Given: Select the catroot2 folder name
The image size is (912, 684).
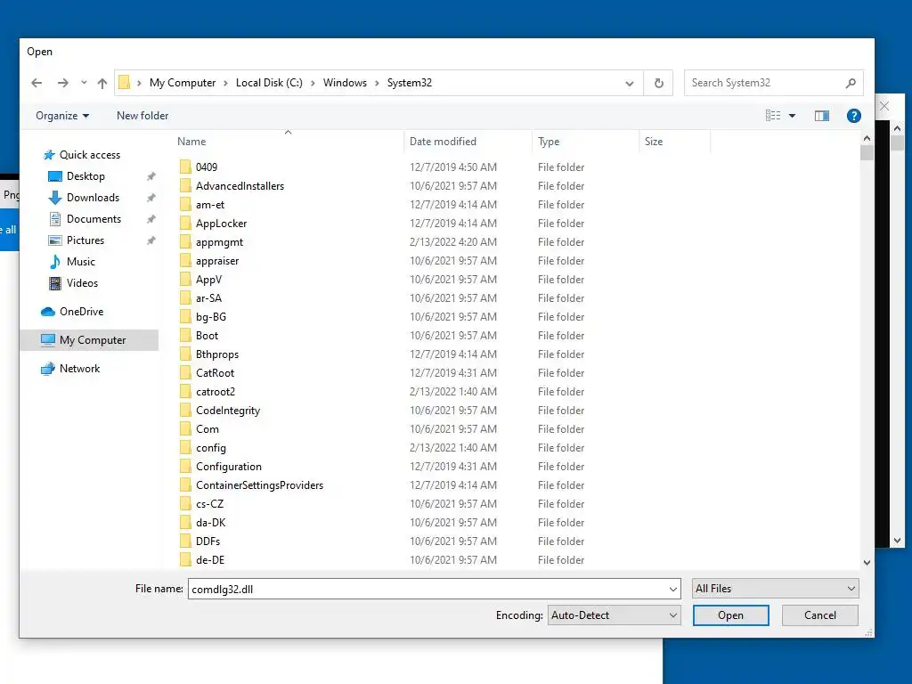Looking at the screenshot, I should click(x=216, y=392).
